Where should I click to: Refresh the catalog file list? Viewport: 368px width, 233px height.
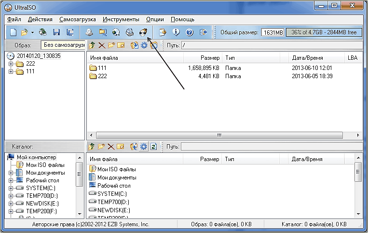click(x=153, y=147)
